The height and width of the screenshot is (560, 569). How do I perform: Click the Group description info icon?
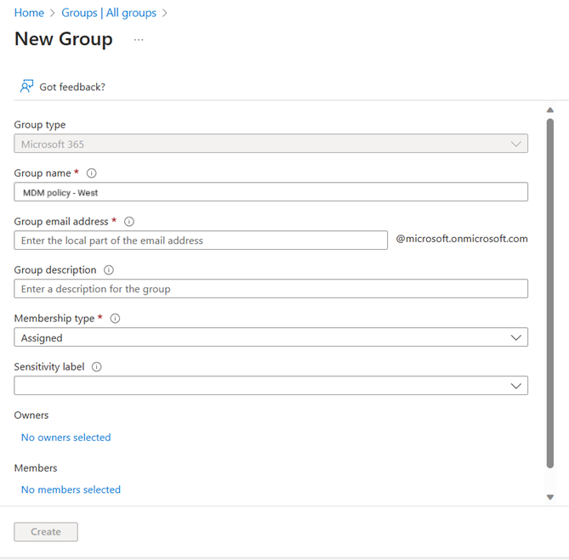coord(109,270)
